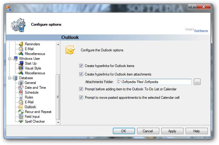Click the Rules gear document icon
Screen dimensions: 219x145
(21, 97)
